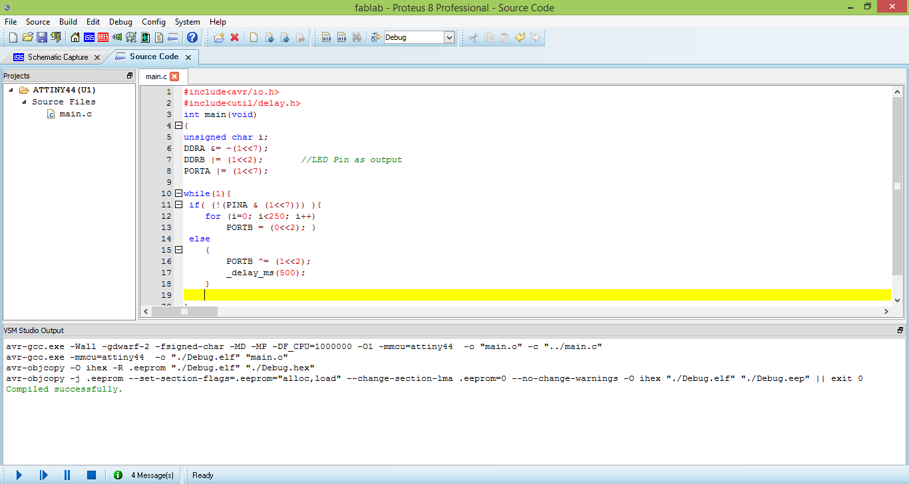909x484 pixels.
Task: Open the 3D visualizer icon
Action: click(116, 37)
